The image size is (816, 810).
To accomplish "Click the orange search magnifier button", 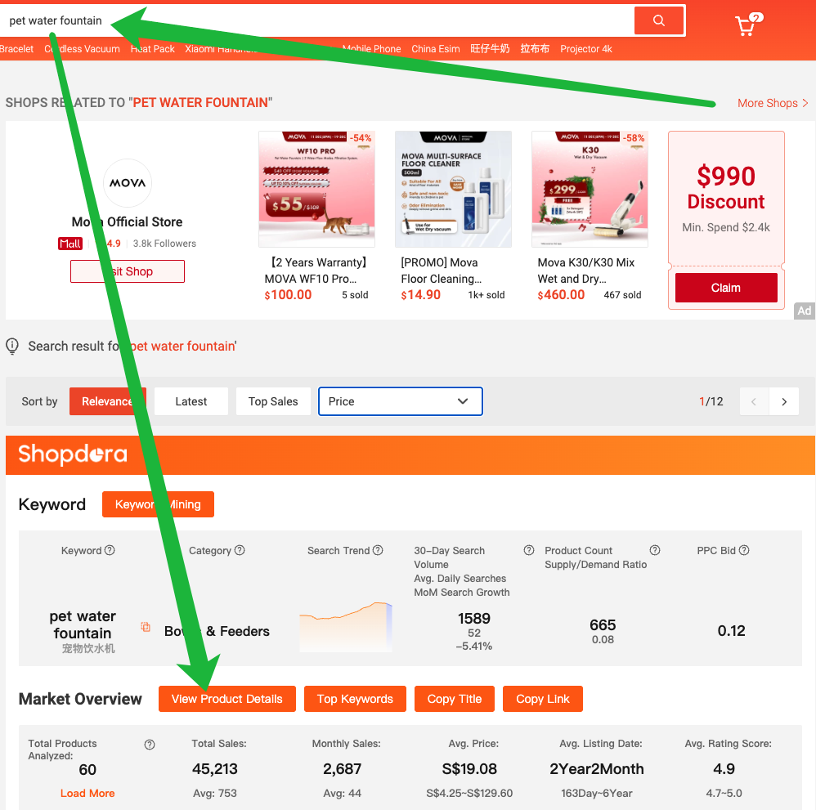I will (x=659, y=20).
